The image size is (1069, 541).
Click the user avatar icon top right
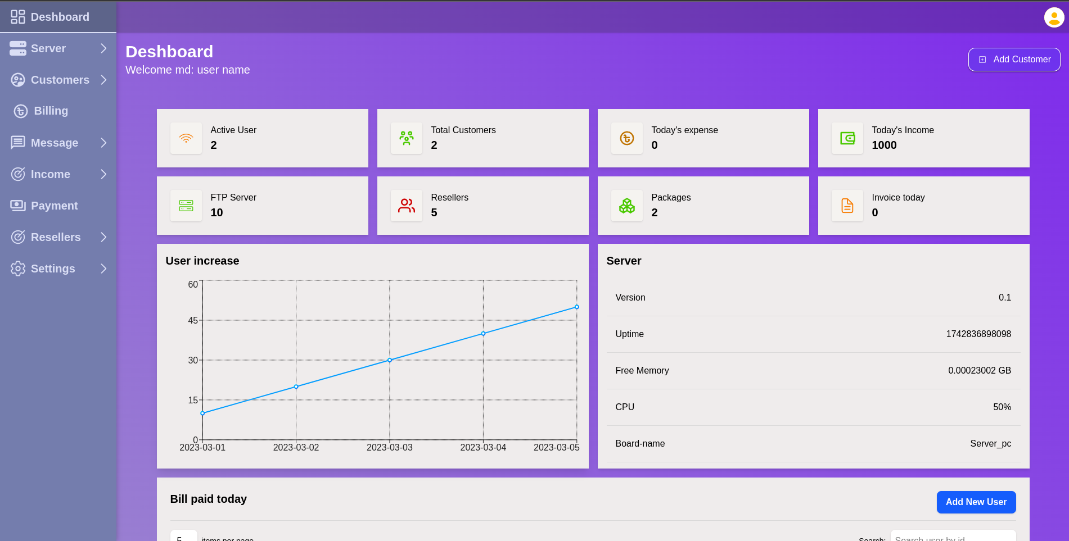[x=1053, y=17]
